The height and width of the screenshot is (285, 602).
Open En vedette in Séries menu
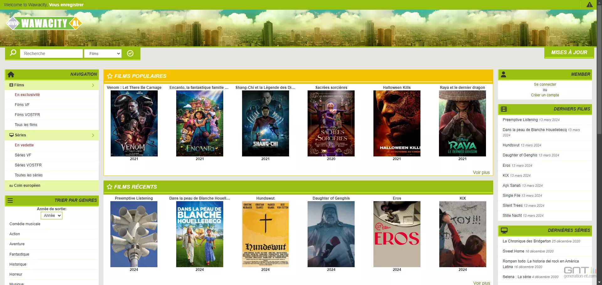coord(24,145)
